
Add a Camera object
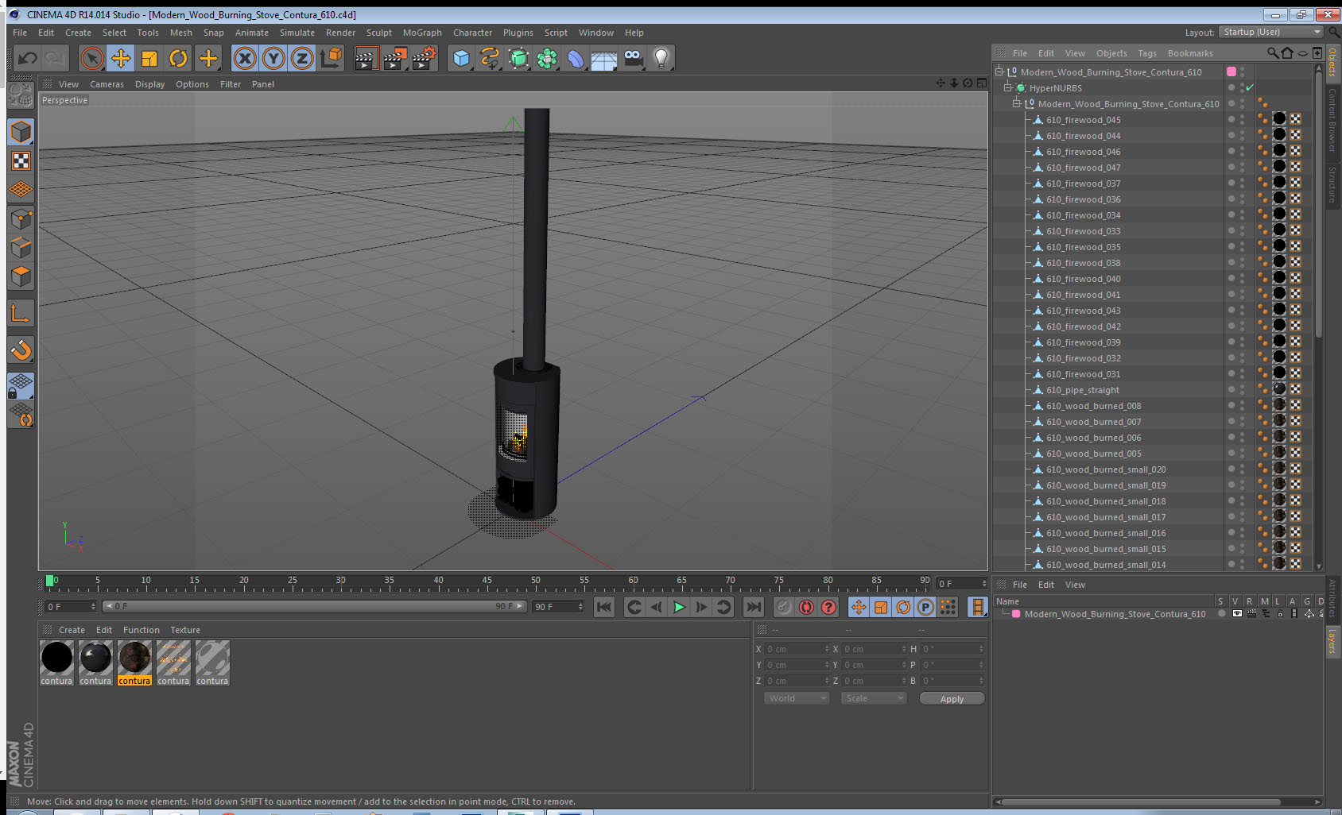633,58
